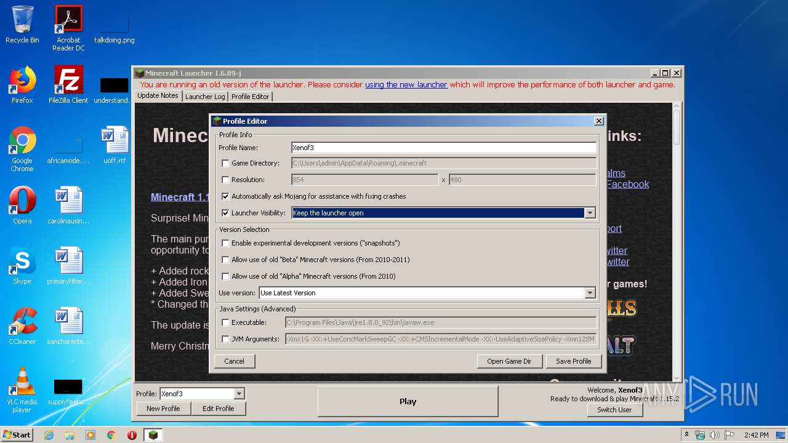Open Internet Explorer from the taskbar

tap(49, 435)
